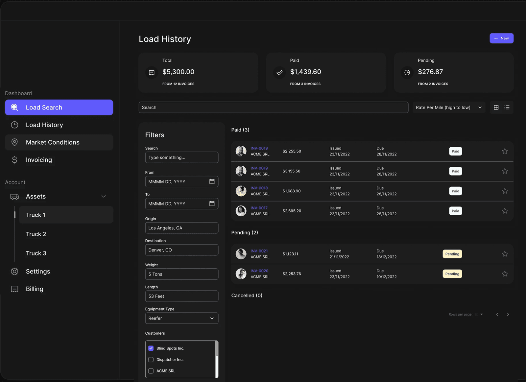Open invoice link INV-0021
Screen dimensions: 526x382
pos(259,251)
